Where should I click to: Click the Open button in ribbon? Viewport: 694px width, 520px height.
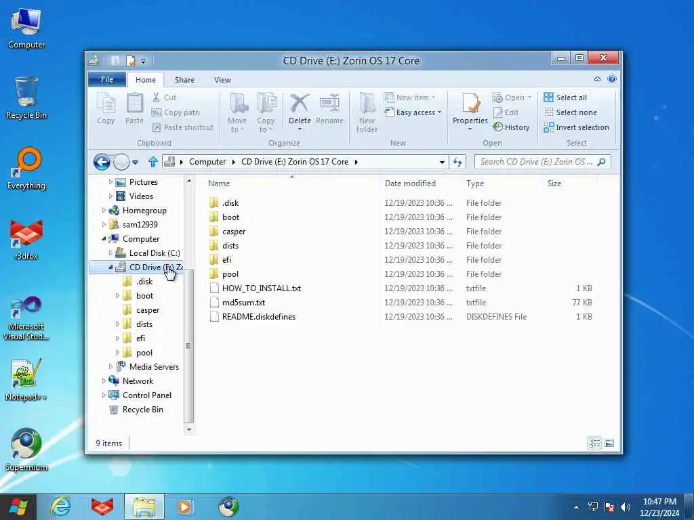(512, 97)
